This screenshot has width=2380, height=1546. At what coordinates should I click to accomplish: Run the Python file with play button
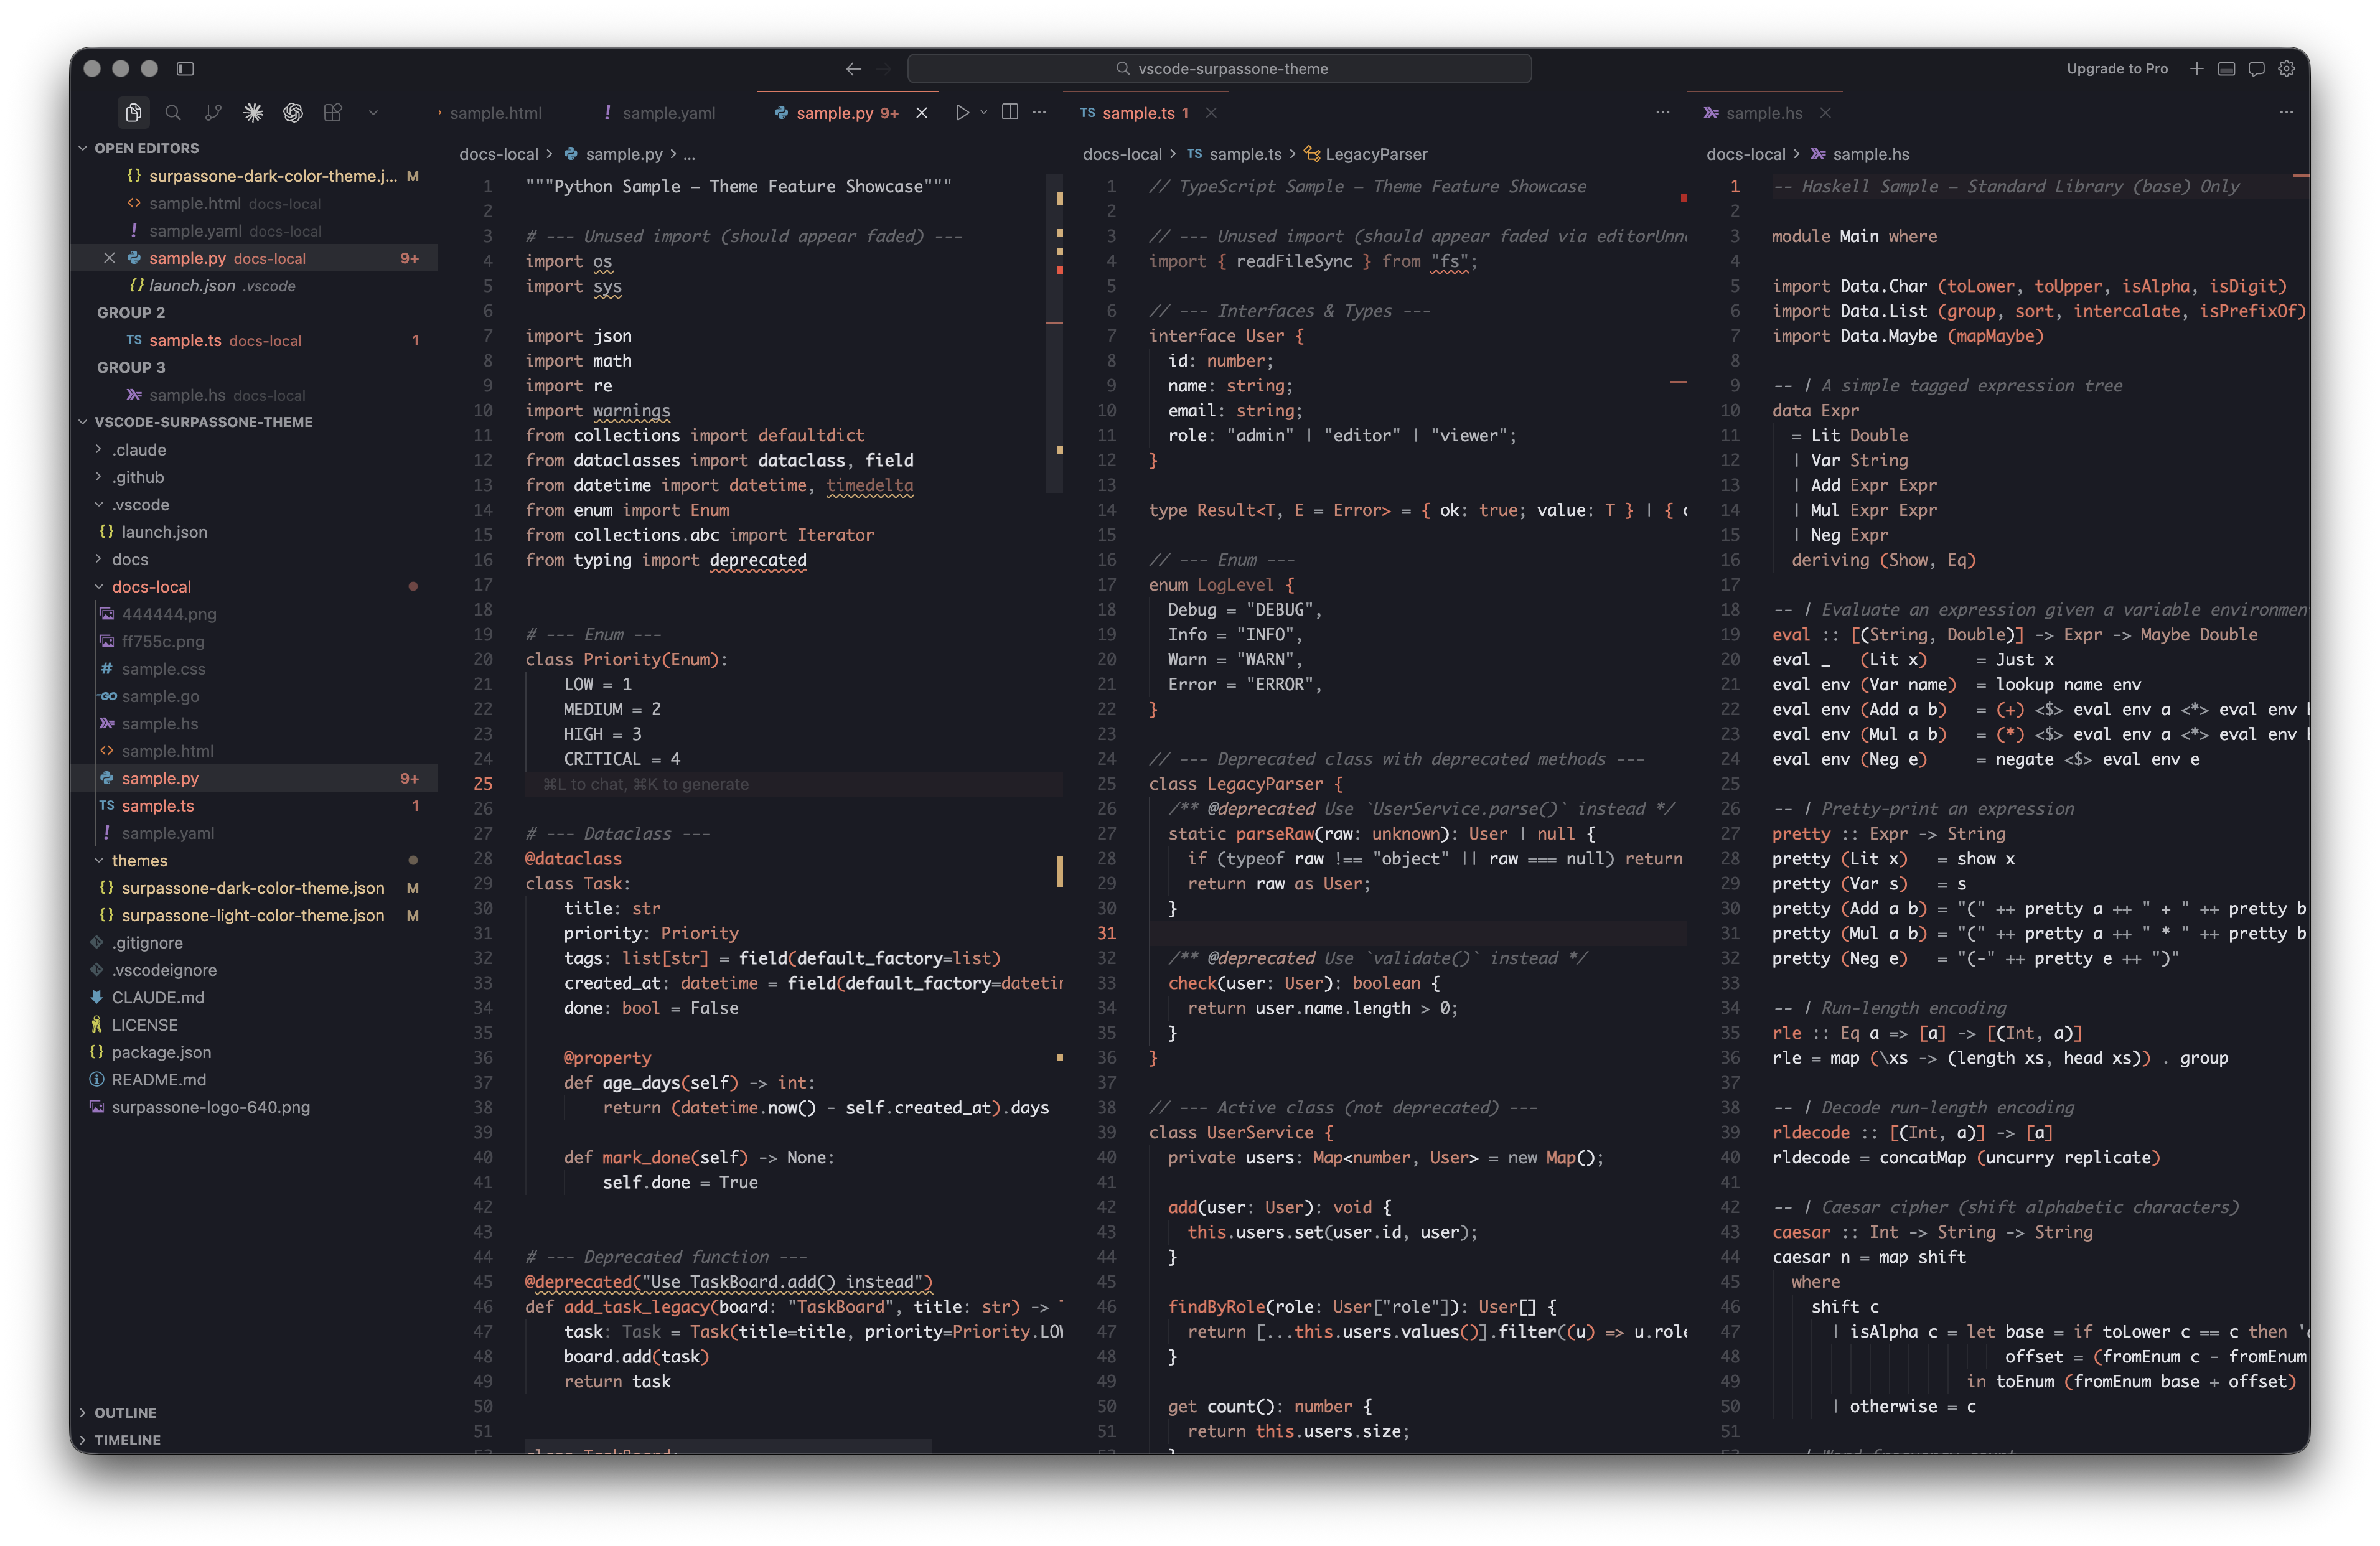(962, 113)
